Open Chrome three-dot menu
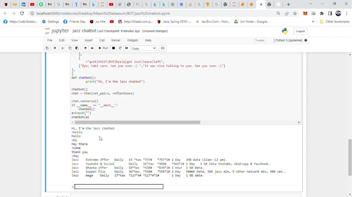352x197 pixels. click(x=347, y=13)
